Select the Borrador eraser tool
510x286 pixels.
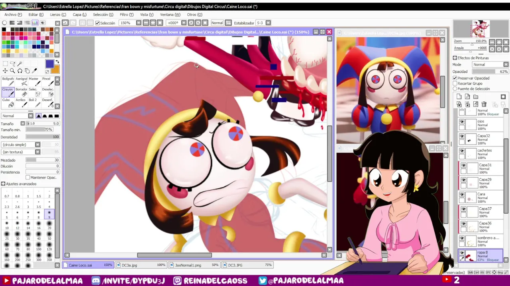[x=21, y=92]
